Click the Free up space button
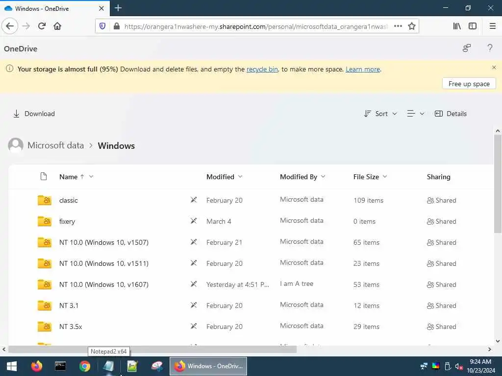Viewport: 502px width, 376px height. (469, 84)
